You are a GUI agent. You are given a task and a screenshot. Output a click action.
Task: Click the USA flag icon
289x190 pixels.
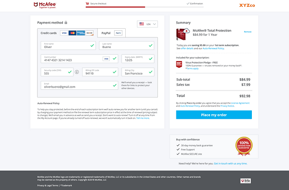click(142, 24)
